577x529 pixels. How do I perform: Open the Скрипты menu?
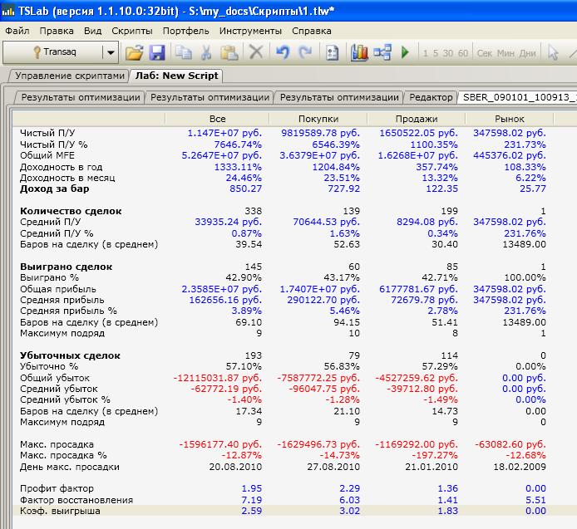click(131, 31)
